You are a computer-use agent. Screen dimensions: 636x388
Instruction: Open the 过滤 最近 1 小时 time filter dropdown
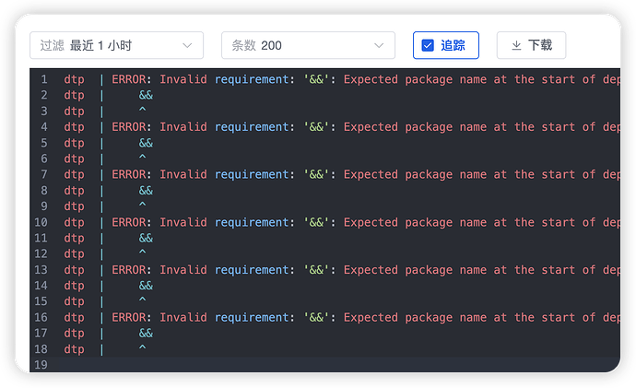[116, 45]
